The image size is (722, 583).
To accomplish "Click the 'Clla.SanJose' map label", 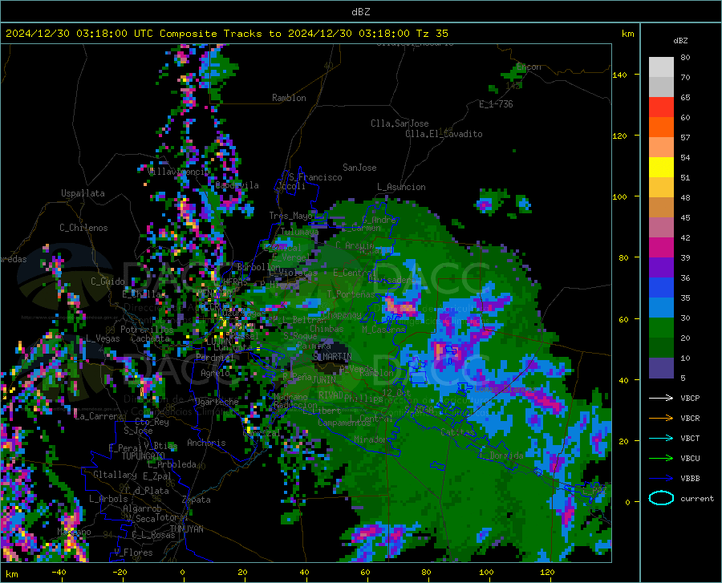I will pos(400,123).
